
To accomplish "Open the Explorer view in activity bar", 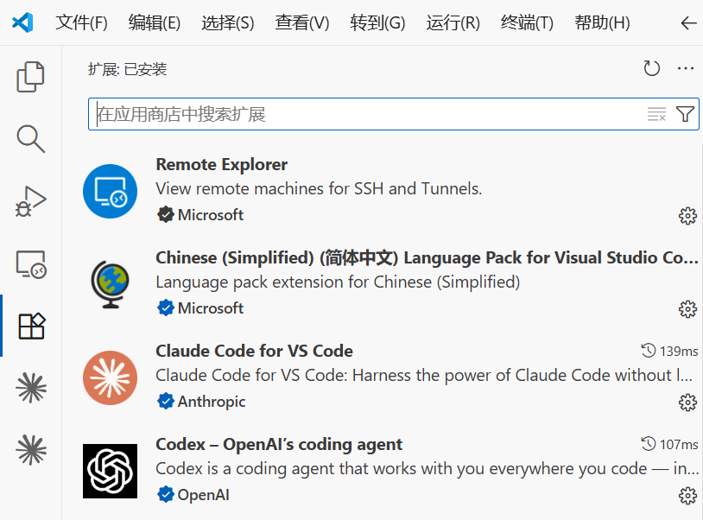I will 30,77.
